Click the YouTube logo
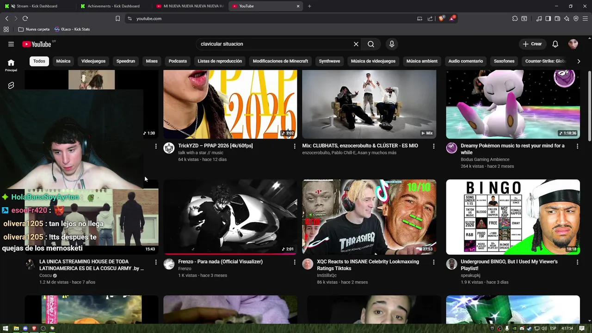This screenshot has width=592, height=333. (37, 44)
